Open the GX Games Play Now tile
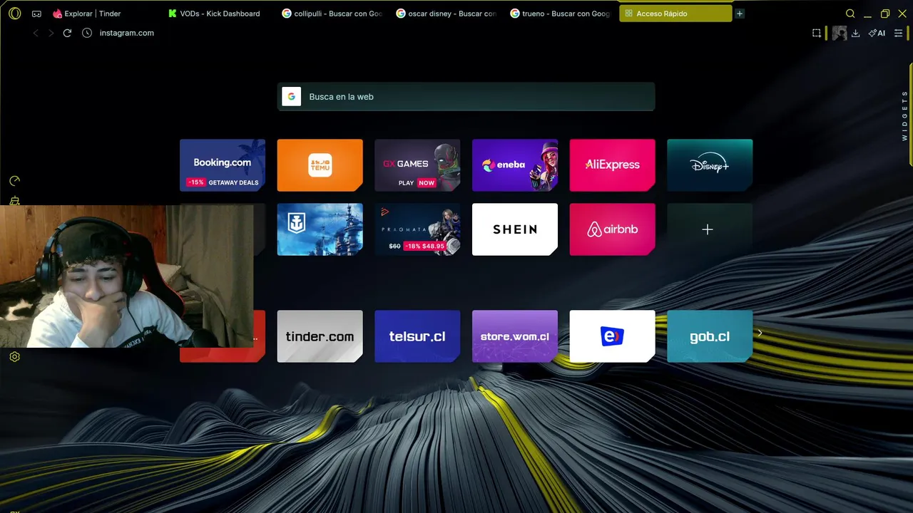 (417, 165)
